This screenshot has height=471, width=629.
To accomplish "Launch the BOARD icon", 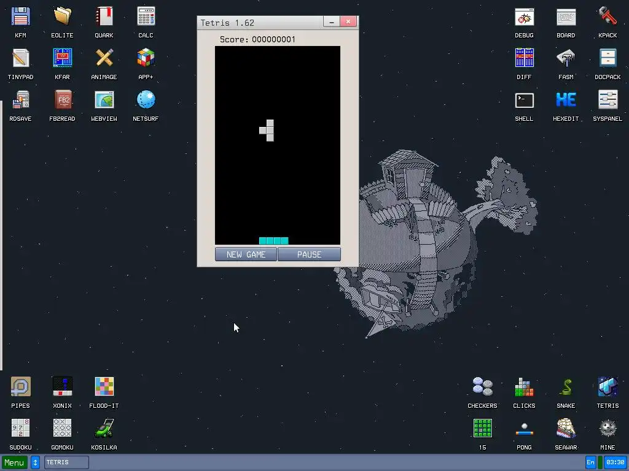I will (566, 17).
